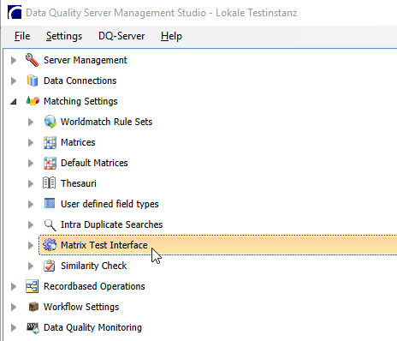The image size is (397, 341).
Task: Click the Default Matrices red grid icon
Action: pos(50,163)
